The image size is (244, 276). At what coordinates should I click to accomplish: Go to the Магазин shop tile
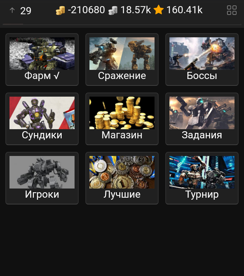click(x=122, y=119)
